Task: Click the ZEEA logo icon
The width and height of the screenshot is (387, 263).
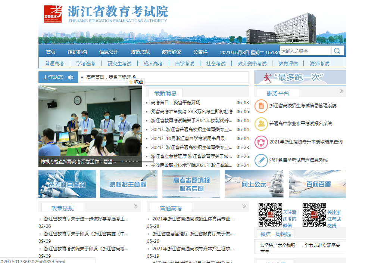Action: coord(53,14)
